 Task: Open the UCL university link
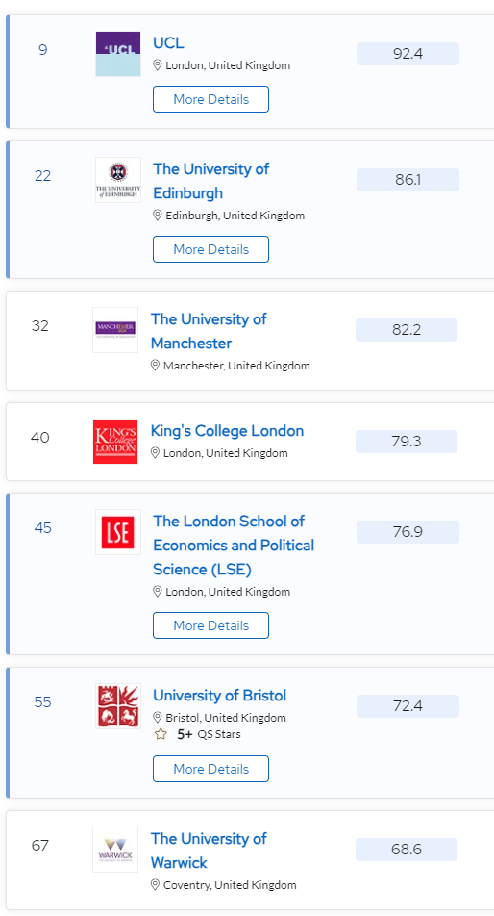point(168,42)
